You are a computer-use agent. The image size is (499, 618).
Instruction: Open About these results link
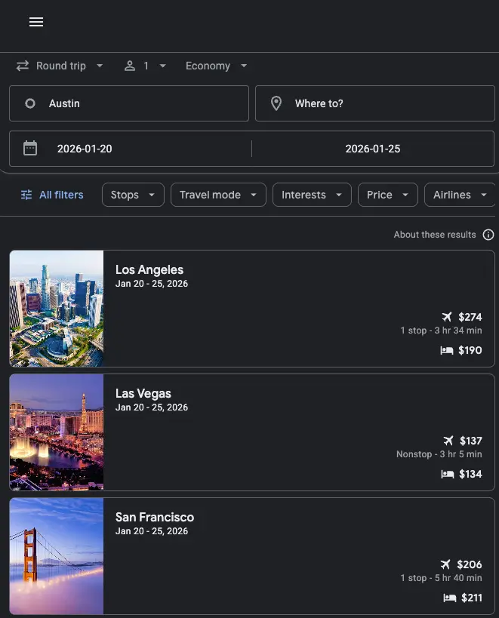click(x=435, y=235)
